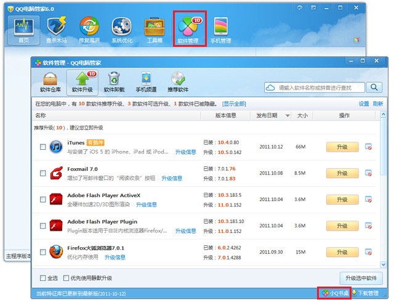Screen dimensions: 394x302
Task: Click the software name search field
Action: (x=320, y=88)
